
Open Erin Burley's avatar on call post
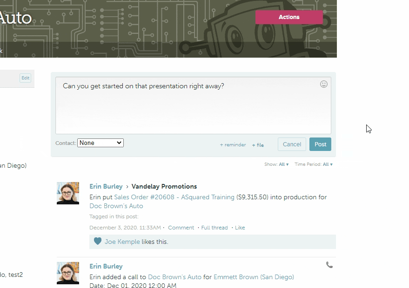[x=68, y=273]
